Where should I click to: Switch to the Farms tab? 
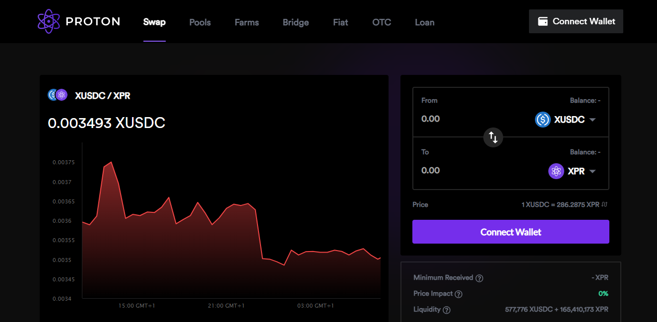(x=247, y=22)
